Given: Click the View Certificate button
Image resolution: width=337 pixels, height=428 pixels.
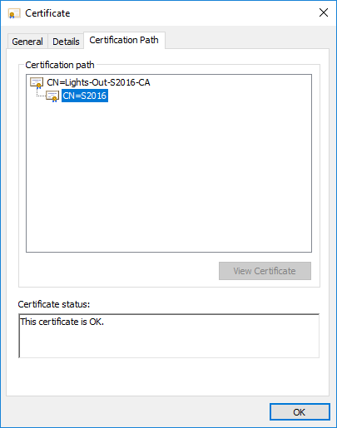Looking at the screenshot, I should coord(265,271).
